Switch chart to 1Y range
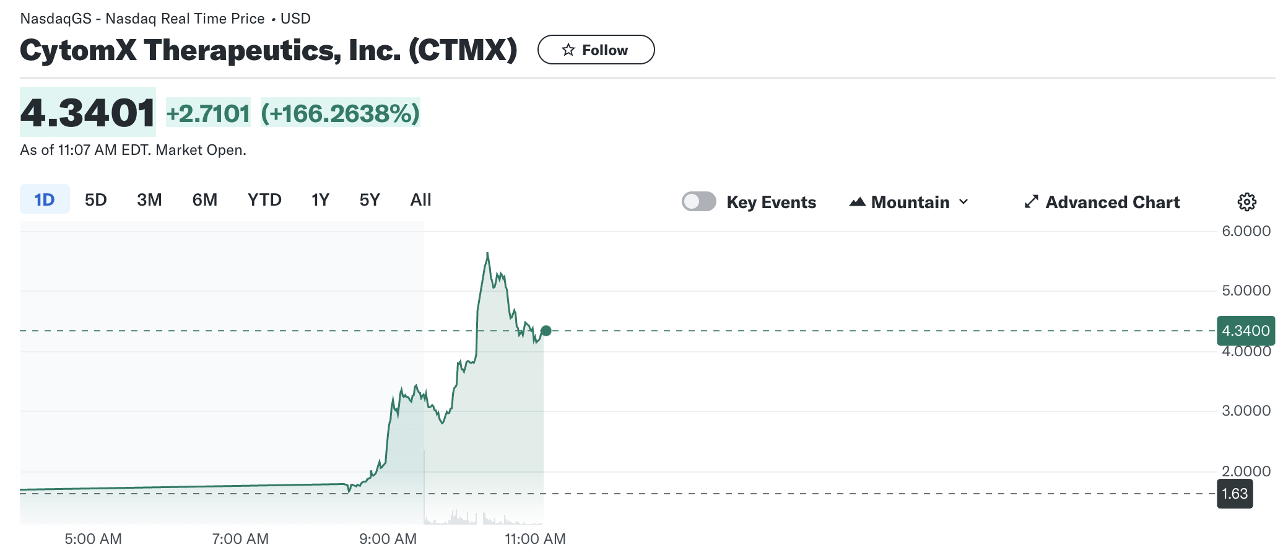Image resolution: width=1283 pixels, height=555 pixels. 320,199
